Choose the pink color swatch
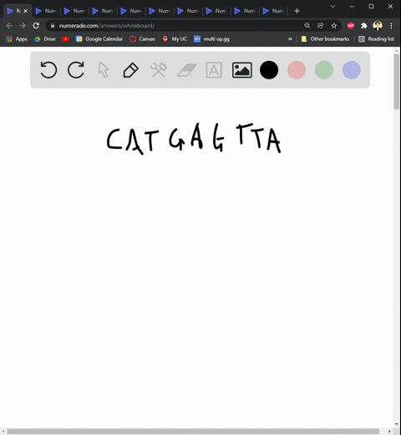 click(297, 69)
